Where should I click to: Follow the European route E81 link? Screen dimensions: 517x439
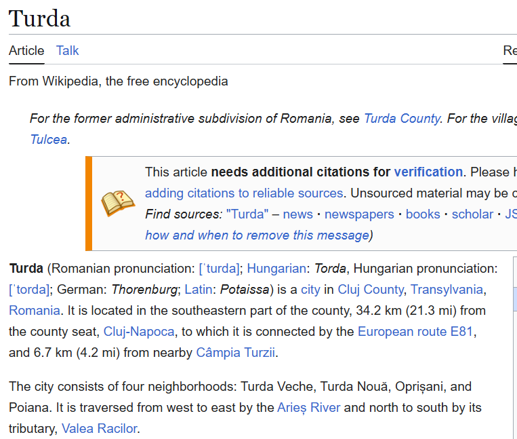[415, 332]
